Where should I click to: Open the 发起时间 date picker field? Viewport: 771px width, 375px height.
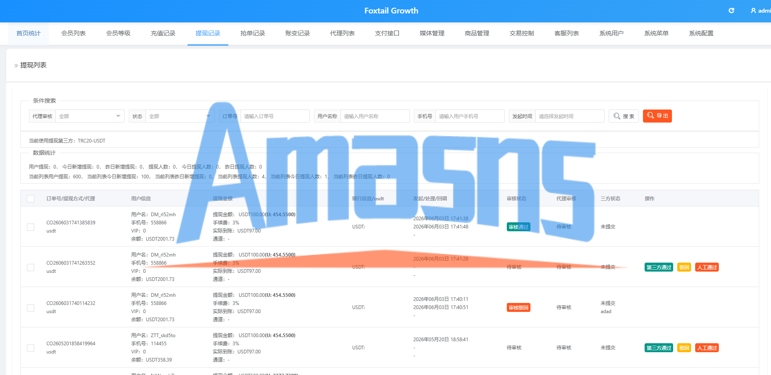point(570,116)
